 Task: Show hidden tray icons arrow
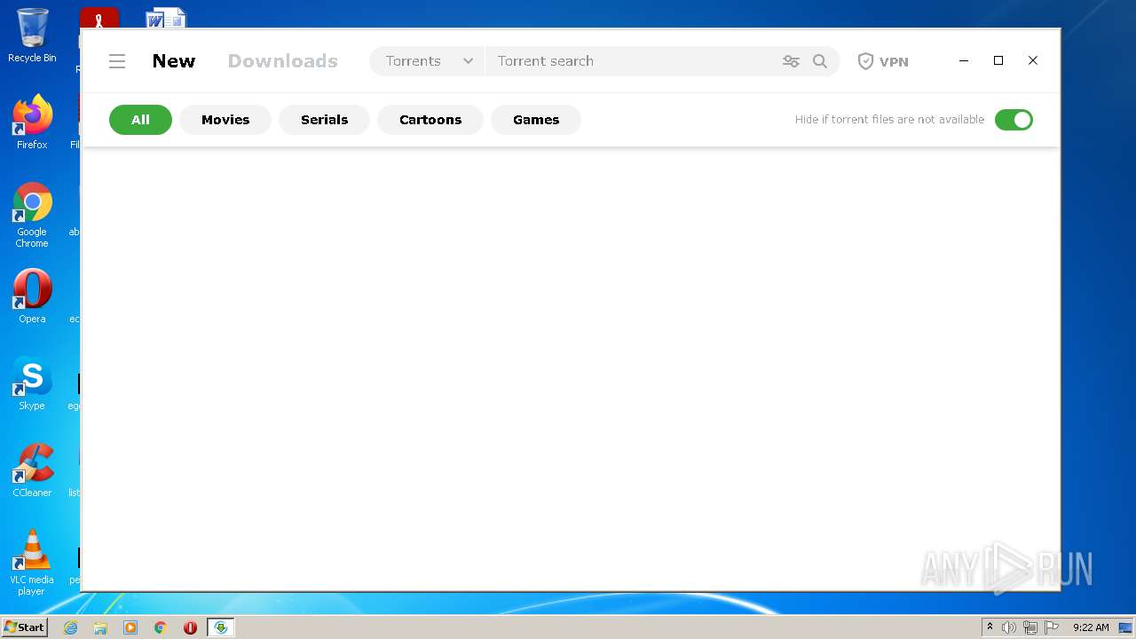[990, 627]
